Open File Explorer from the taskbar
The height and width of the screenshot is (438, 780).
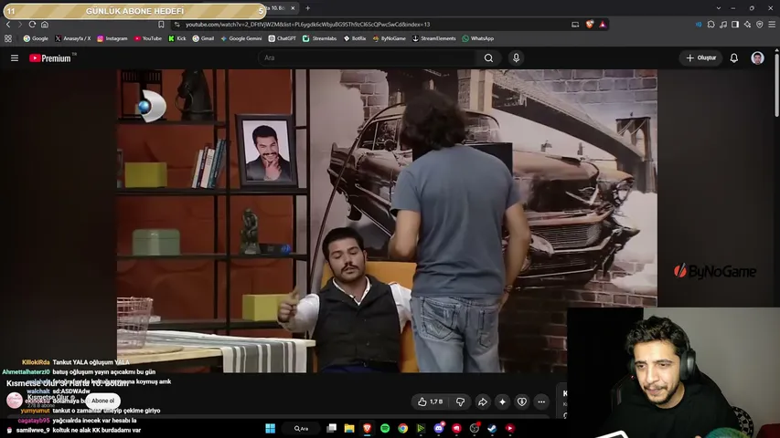coord(349,428)
